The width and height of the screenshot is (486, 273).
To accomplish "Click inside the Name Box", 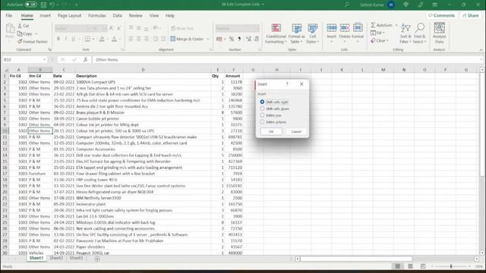I will click(x=22, y=59).
